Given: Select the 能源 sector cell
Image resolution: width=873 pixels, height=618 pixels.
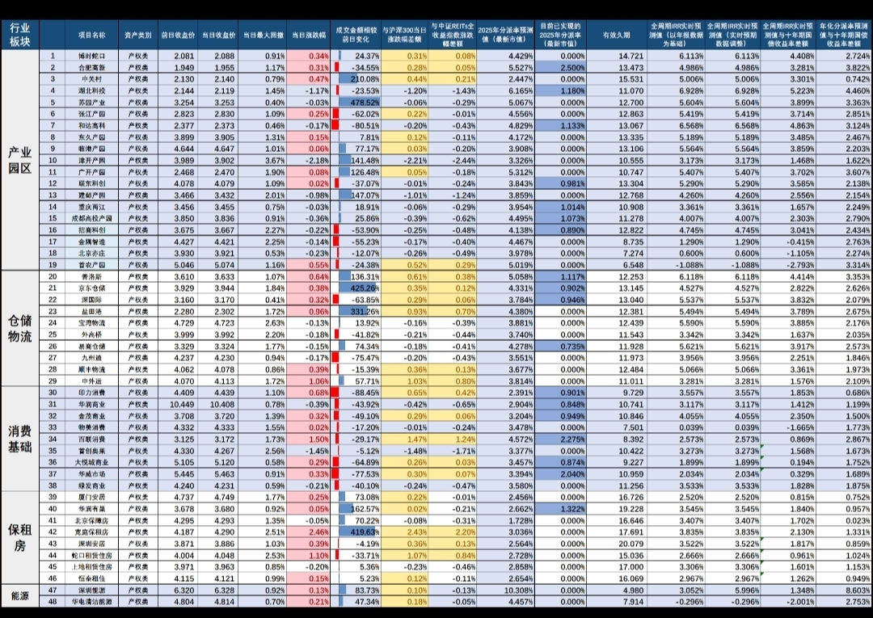Looking at the screenshot, I should click(20, 595).
